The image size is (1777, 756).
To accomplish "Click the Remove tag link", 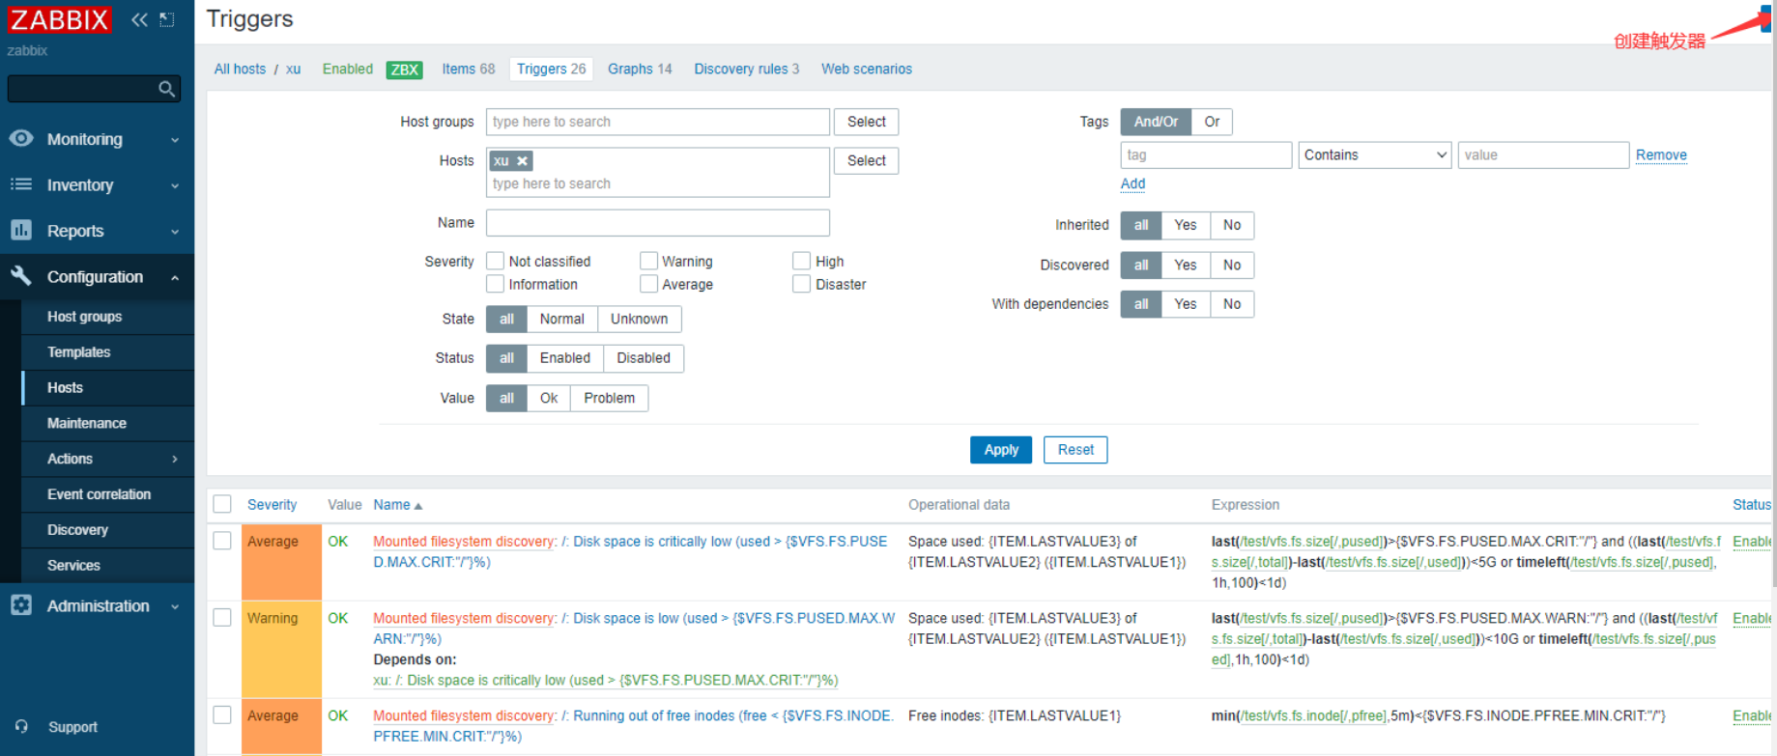I will click(1661, 155).
